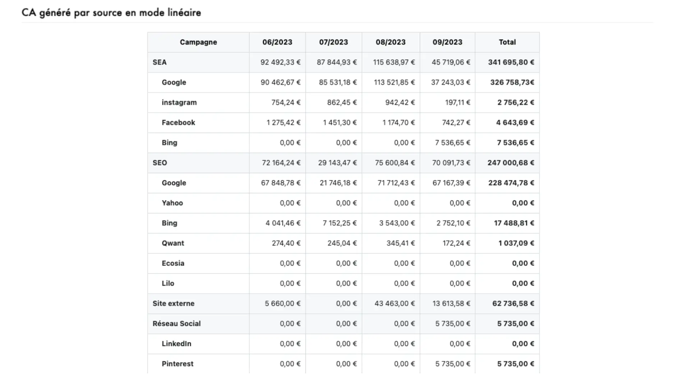Image resolution: width=690 pixels, height=388 pixels.
Task: Click the value 742,27 €
Action: [456, 123]
